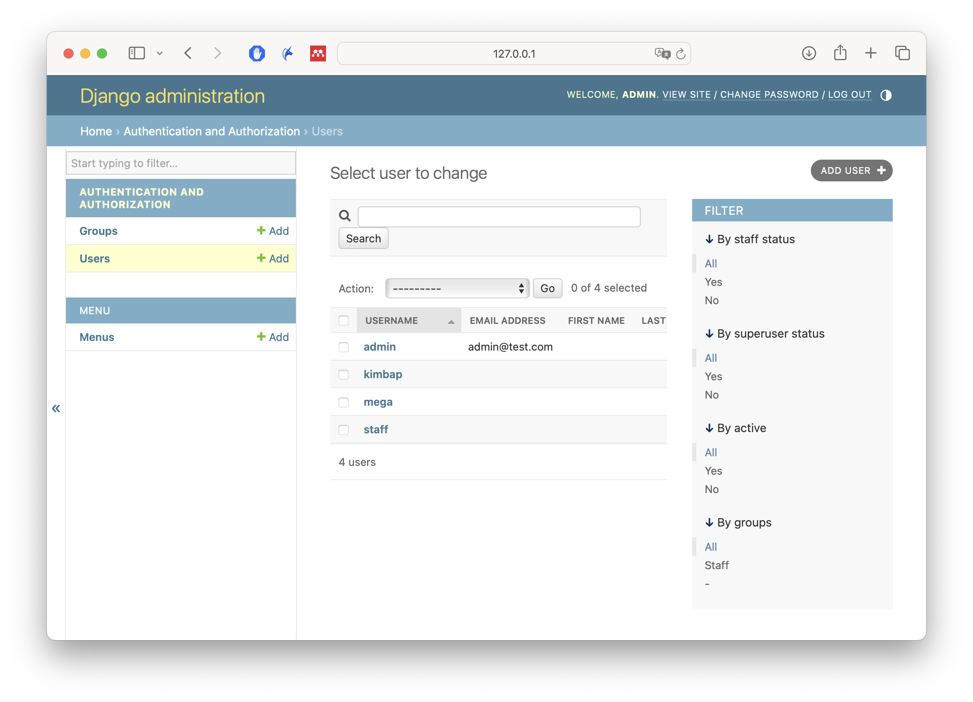Open the tab overview icon
The image size is (973, 702).
[x=902, y=53]
